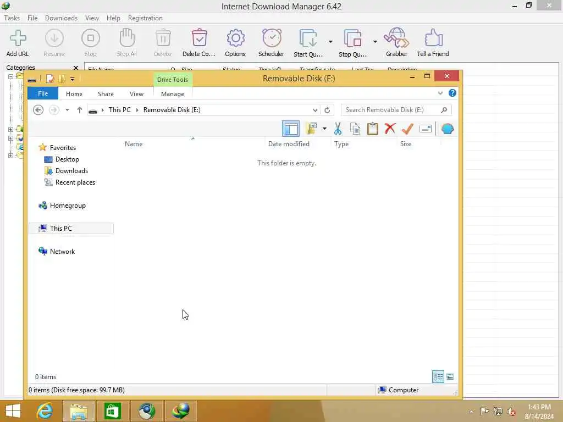
Task: Click the Delete Completed icon
Action: point(199,43)
